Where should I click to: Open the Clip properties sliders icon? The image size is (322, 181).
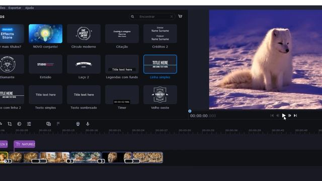(x=29, y=124)
